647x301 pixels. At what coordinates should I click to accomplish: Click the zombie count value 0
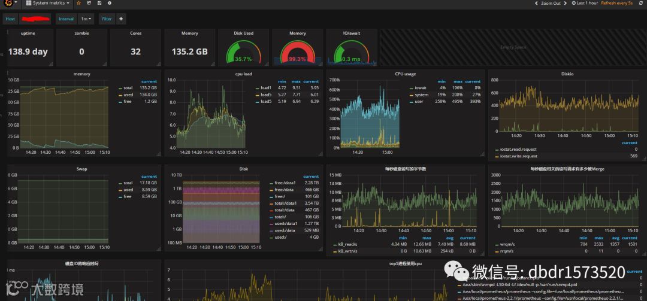click(81, 52)
